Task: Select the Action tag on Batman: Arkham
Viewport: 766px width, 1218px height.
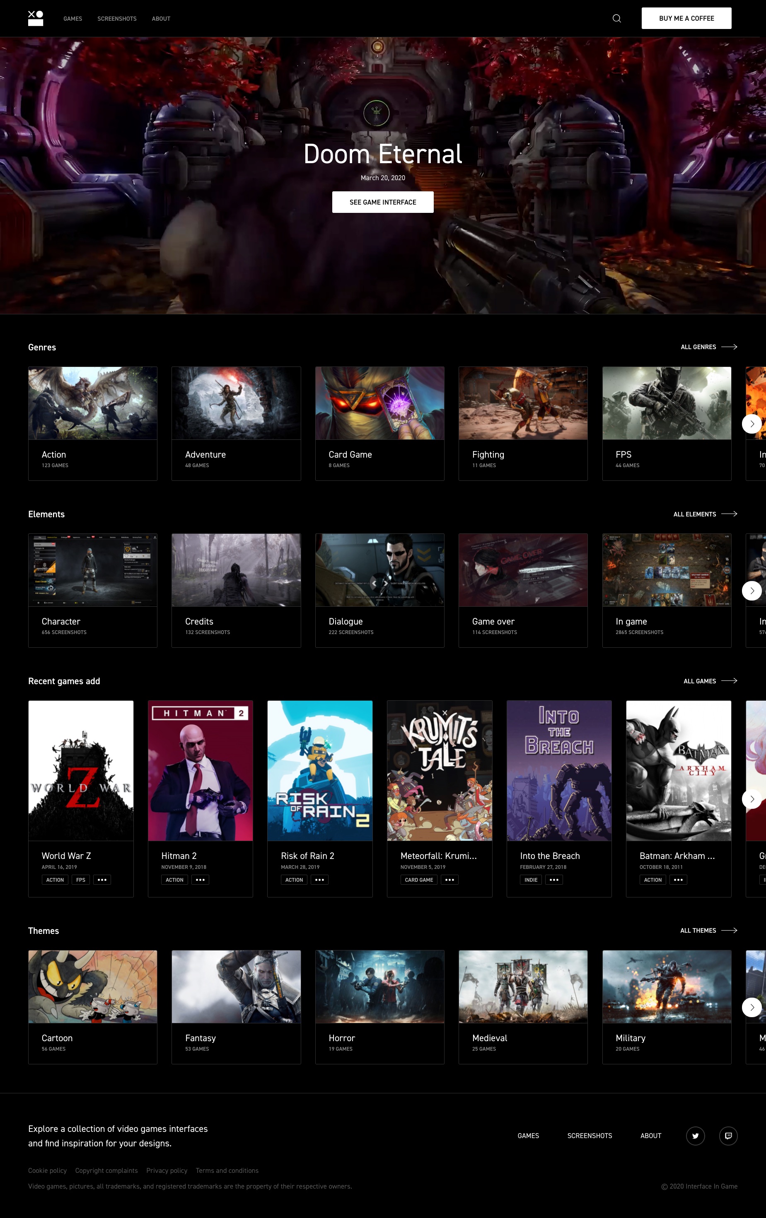Action: click(652, 880)
